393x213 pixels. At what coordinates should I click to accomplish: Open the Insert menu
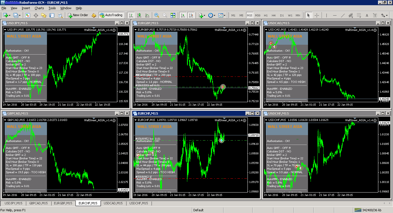click(26, 8)
